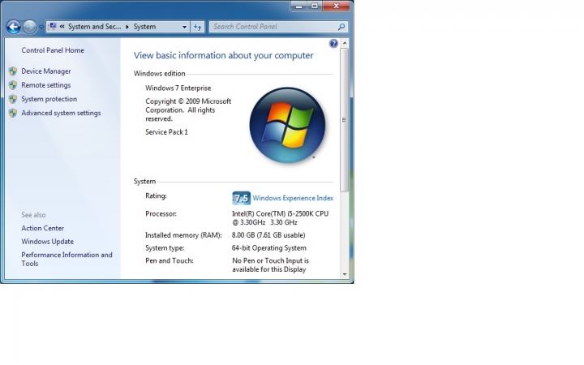Click the shield icon beside System protection

coord(13,99)
